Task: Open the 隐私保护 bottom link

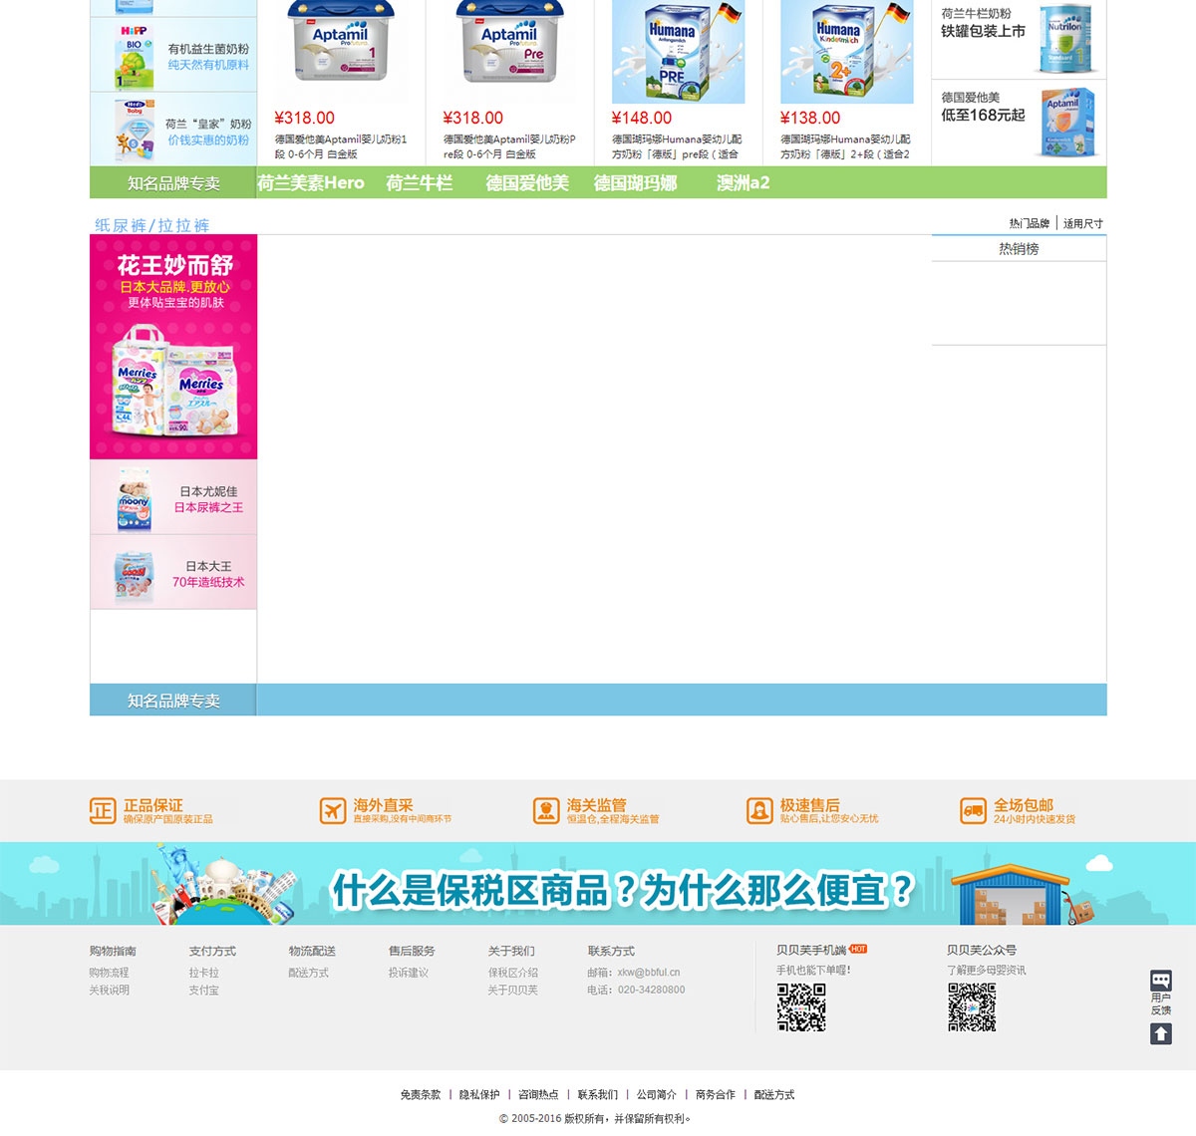Action: pyautogui.click(x=479, y=1094)
